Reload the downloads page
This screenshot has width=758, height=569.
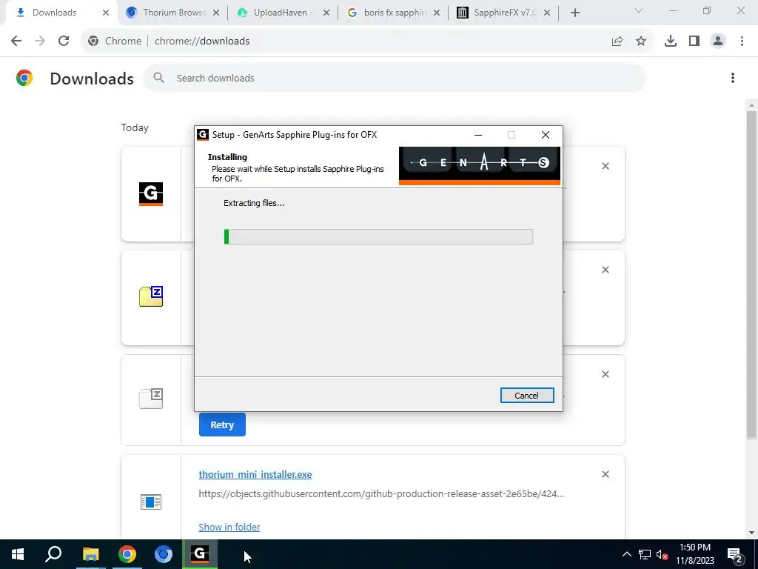coord(64,41)
